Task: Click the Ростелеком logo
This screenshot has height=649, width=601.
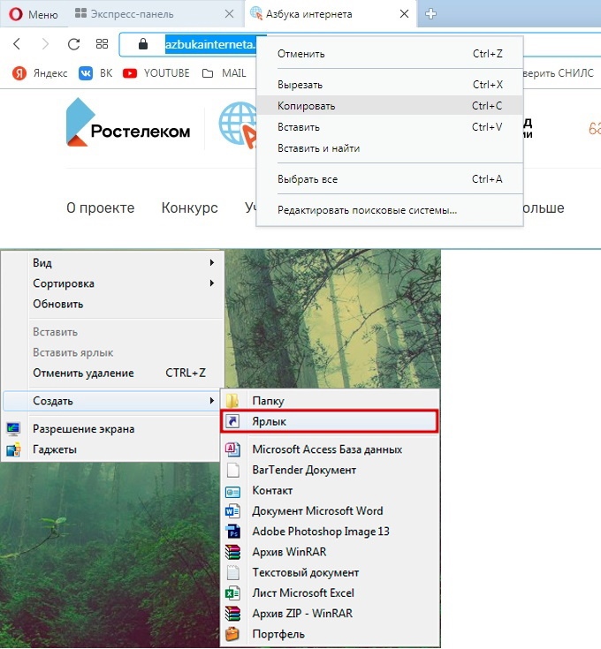Action: pos(129,124)
